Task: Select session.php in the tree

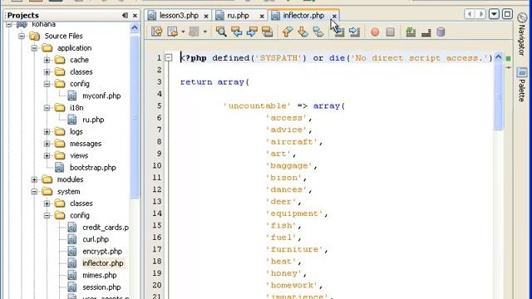Action: coord(101,287)
